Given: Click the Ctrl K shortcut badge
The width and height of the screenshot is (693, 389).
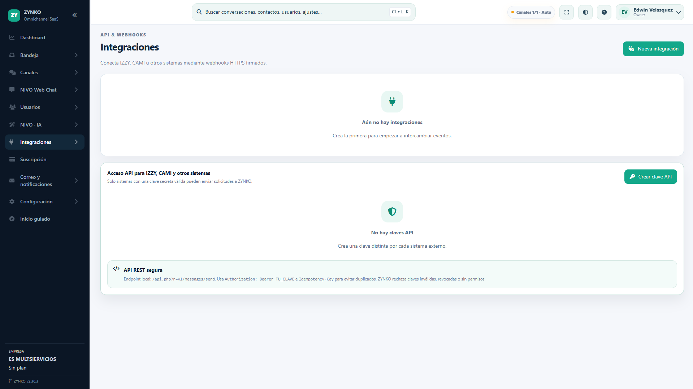Looking at the screenshot, I should click(x=400, y=12).
